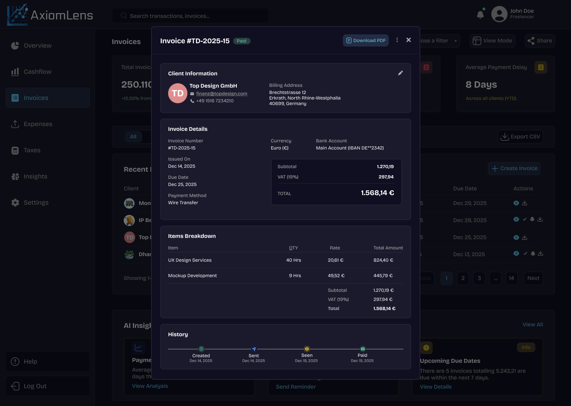Click the reminder bell for invoice due Dec 28
571x406 pixels.
533,220
